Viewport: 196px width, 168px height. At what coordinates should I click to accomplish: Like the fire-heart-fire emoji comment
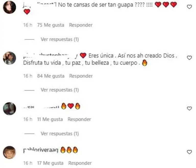pyautogui.click(x=189, y=108)
